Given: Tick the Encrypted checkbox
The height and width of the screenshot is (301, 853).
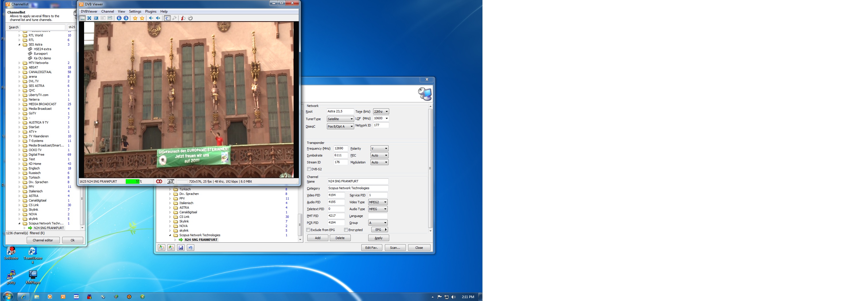Looking at the screenshot, I should click(346, 230).
